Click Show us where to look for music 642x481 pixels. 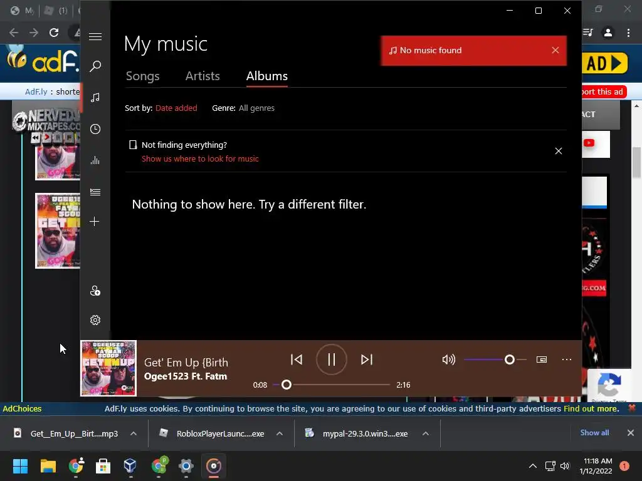click(x=200, y=158)
